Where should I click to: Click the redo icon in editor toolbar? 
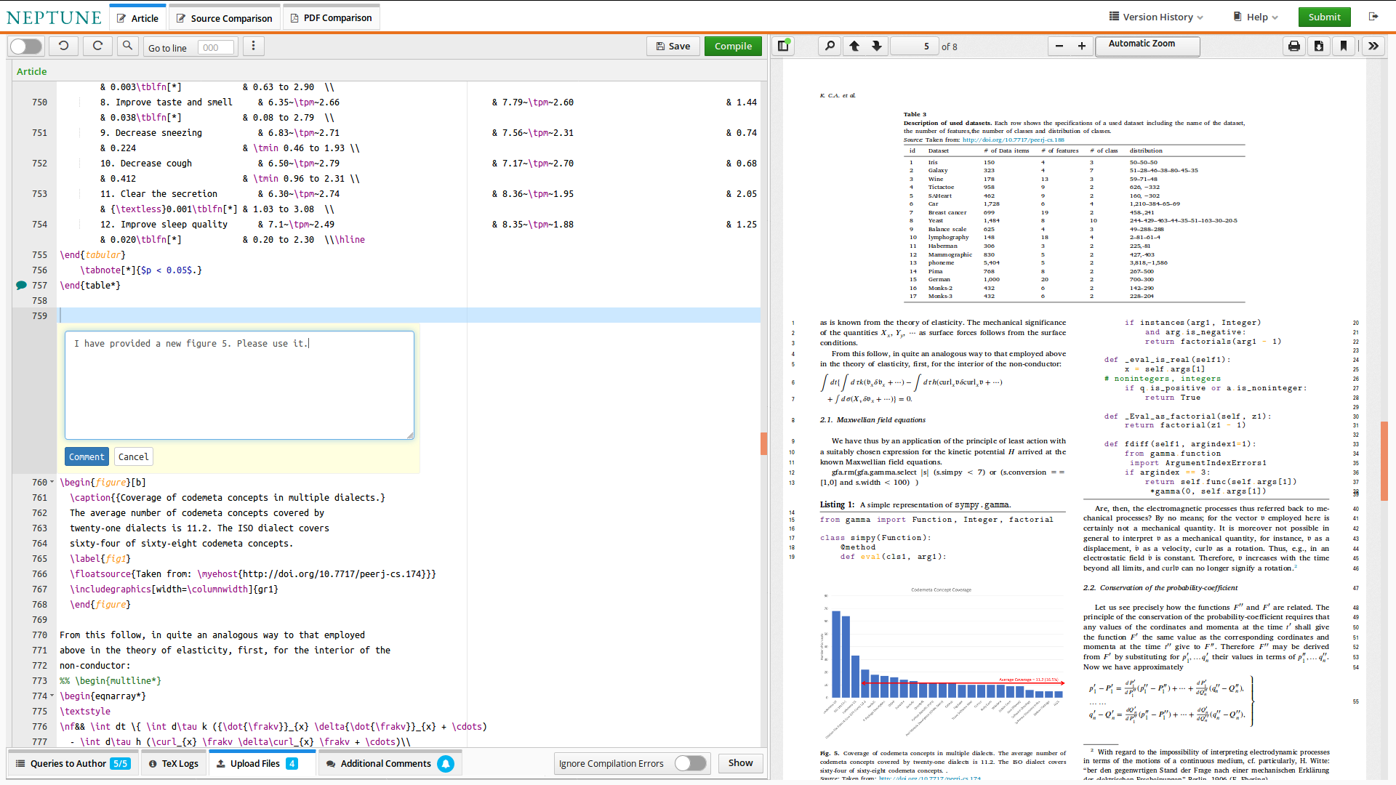click(97, 46)
